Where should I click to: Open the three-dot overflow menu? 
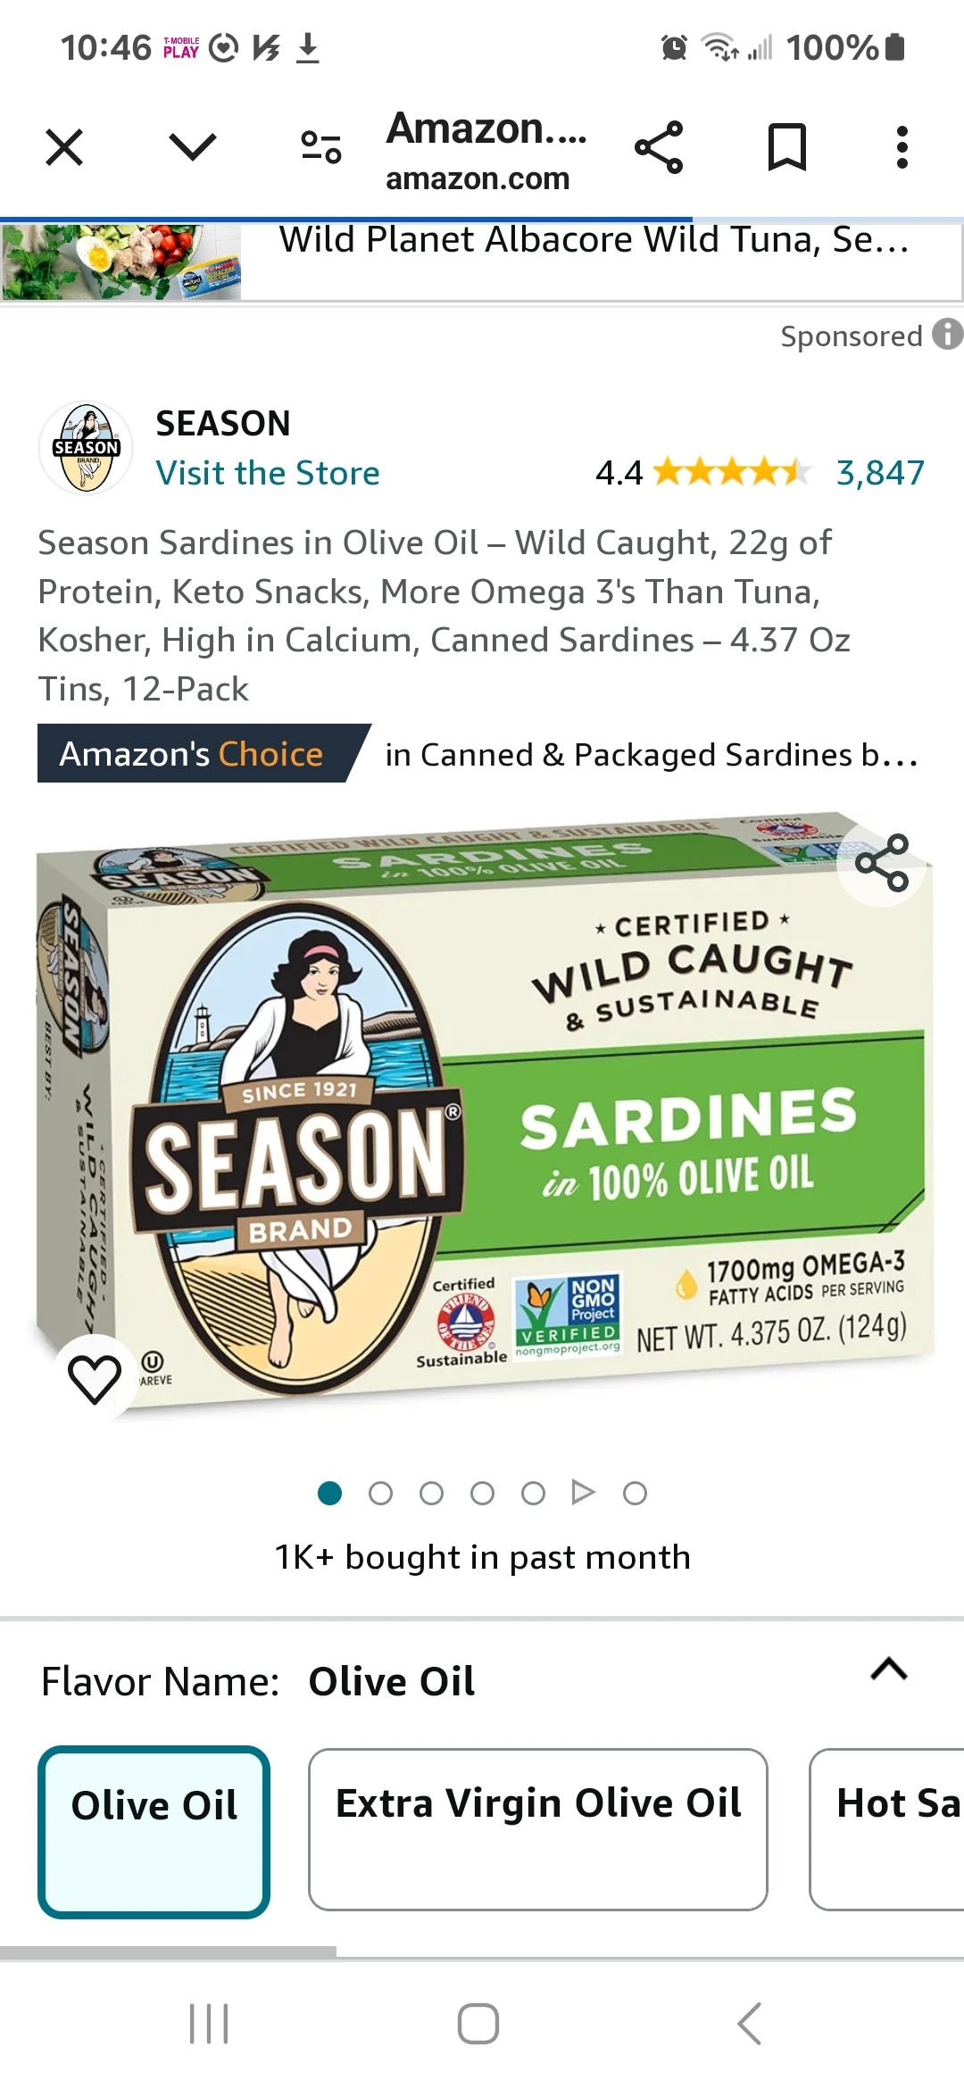tap(902, 147)
